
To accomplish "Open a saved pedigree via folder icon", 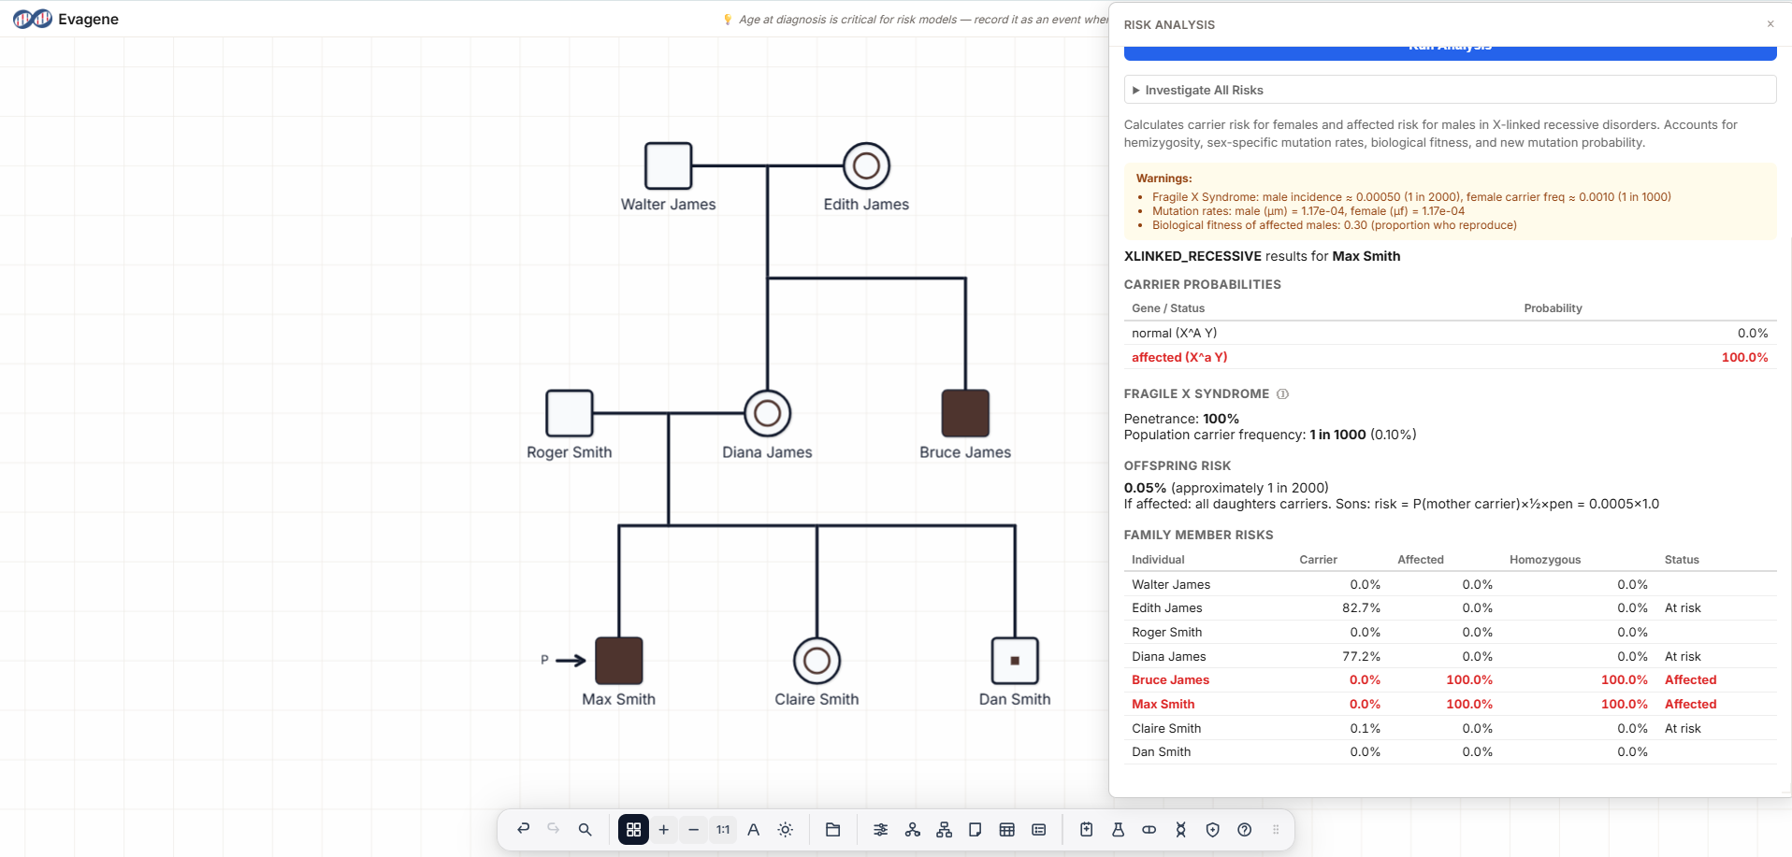I will point(832,829).
